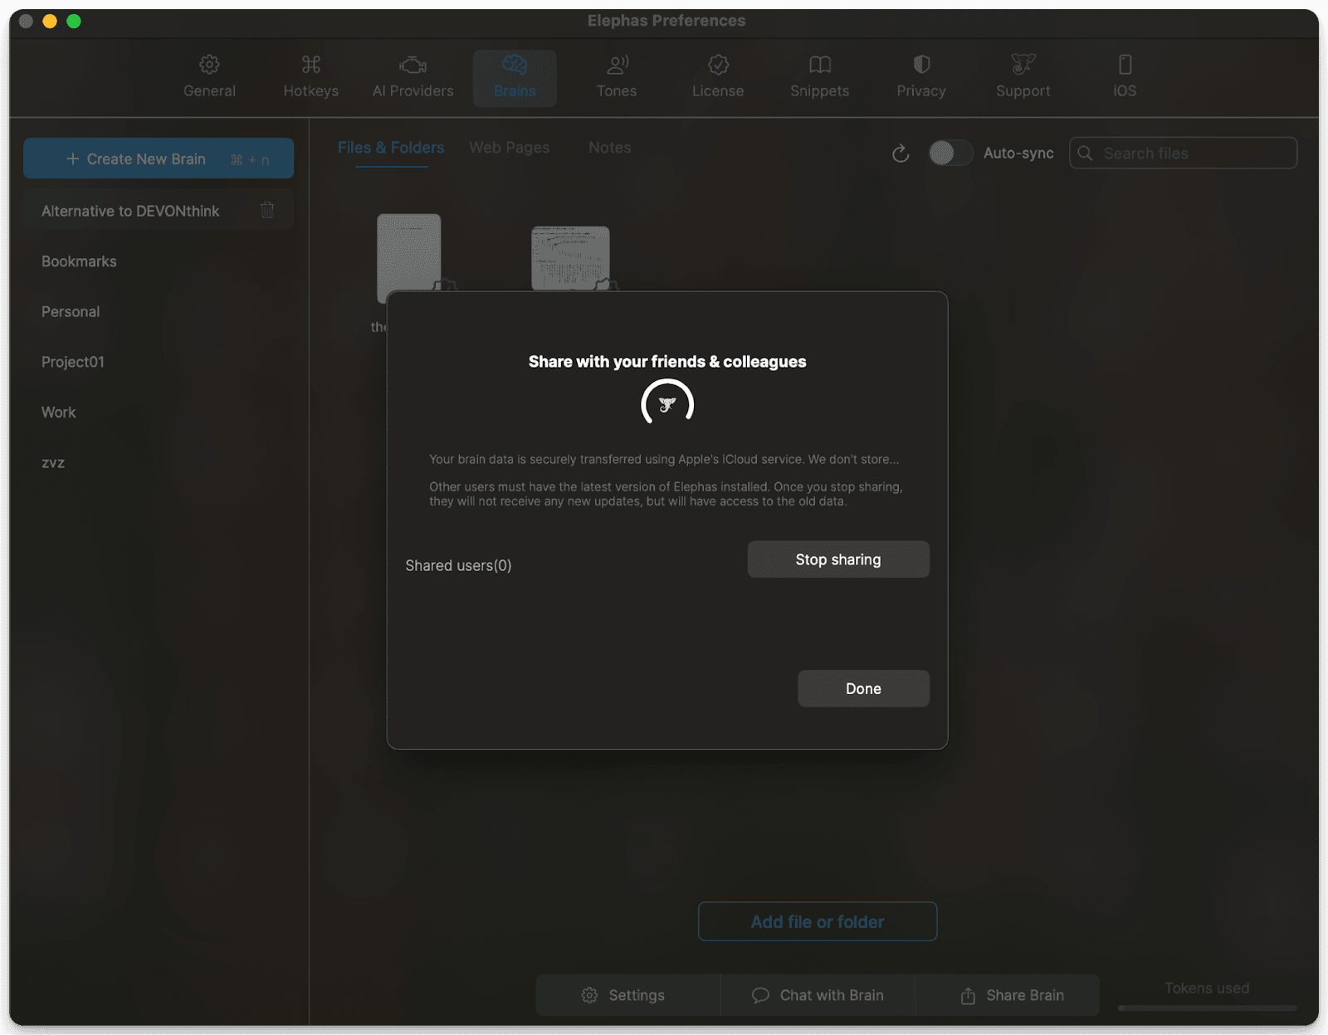Screen dimensions: 1328x1035
Task: Open the License badge icon
Action: point(718,65)
